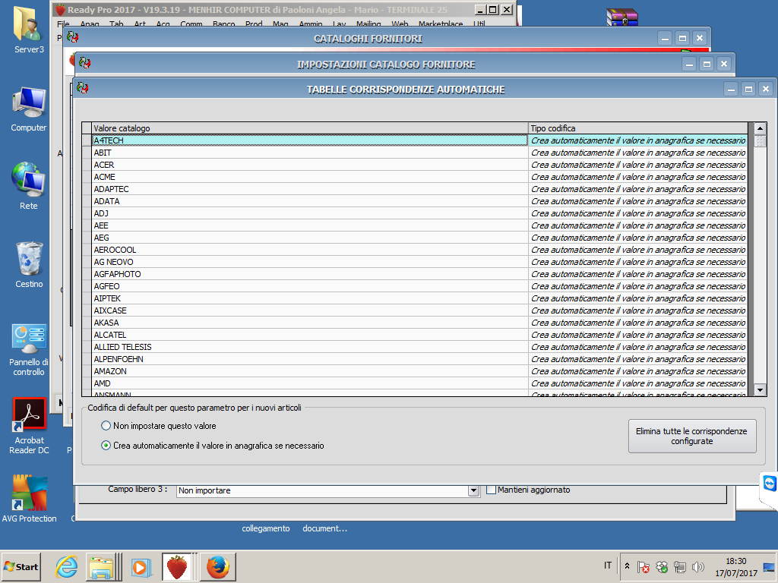778x583 pixels.
Task: Click the Start button
Action: (x=21, y=566)
